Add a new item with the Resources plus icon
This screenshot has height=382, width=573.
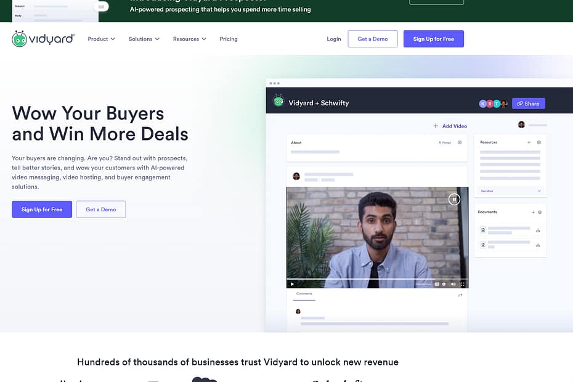[x=529, y=142]
